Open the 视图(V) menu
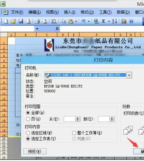 tap(52, 12)
